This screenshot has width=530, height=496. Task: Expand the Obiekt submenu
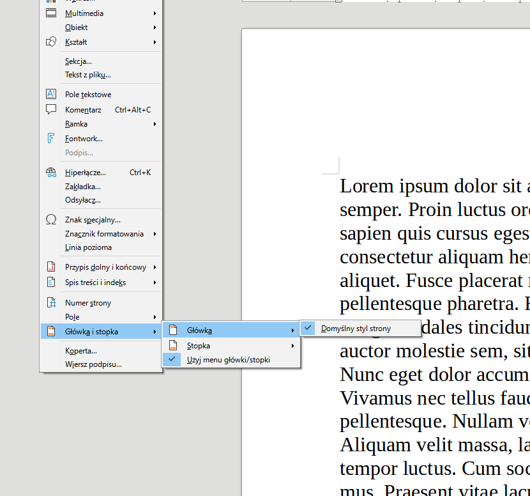pyautogui.click(x=76, y=27)
